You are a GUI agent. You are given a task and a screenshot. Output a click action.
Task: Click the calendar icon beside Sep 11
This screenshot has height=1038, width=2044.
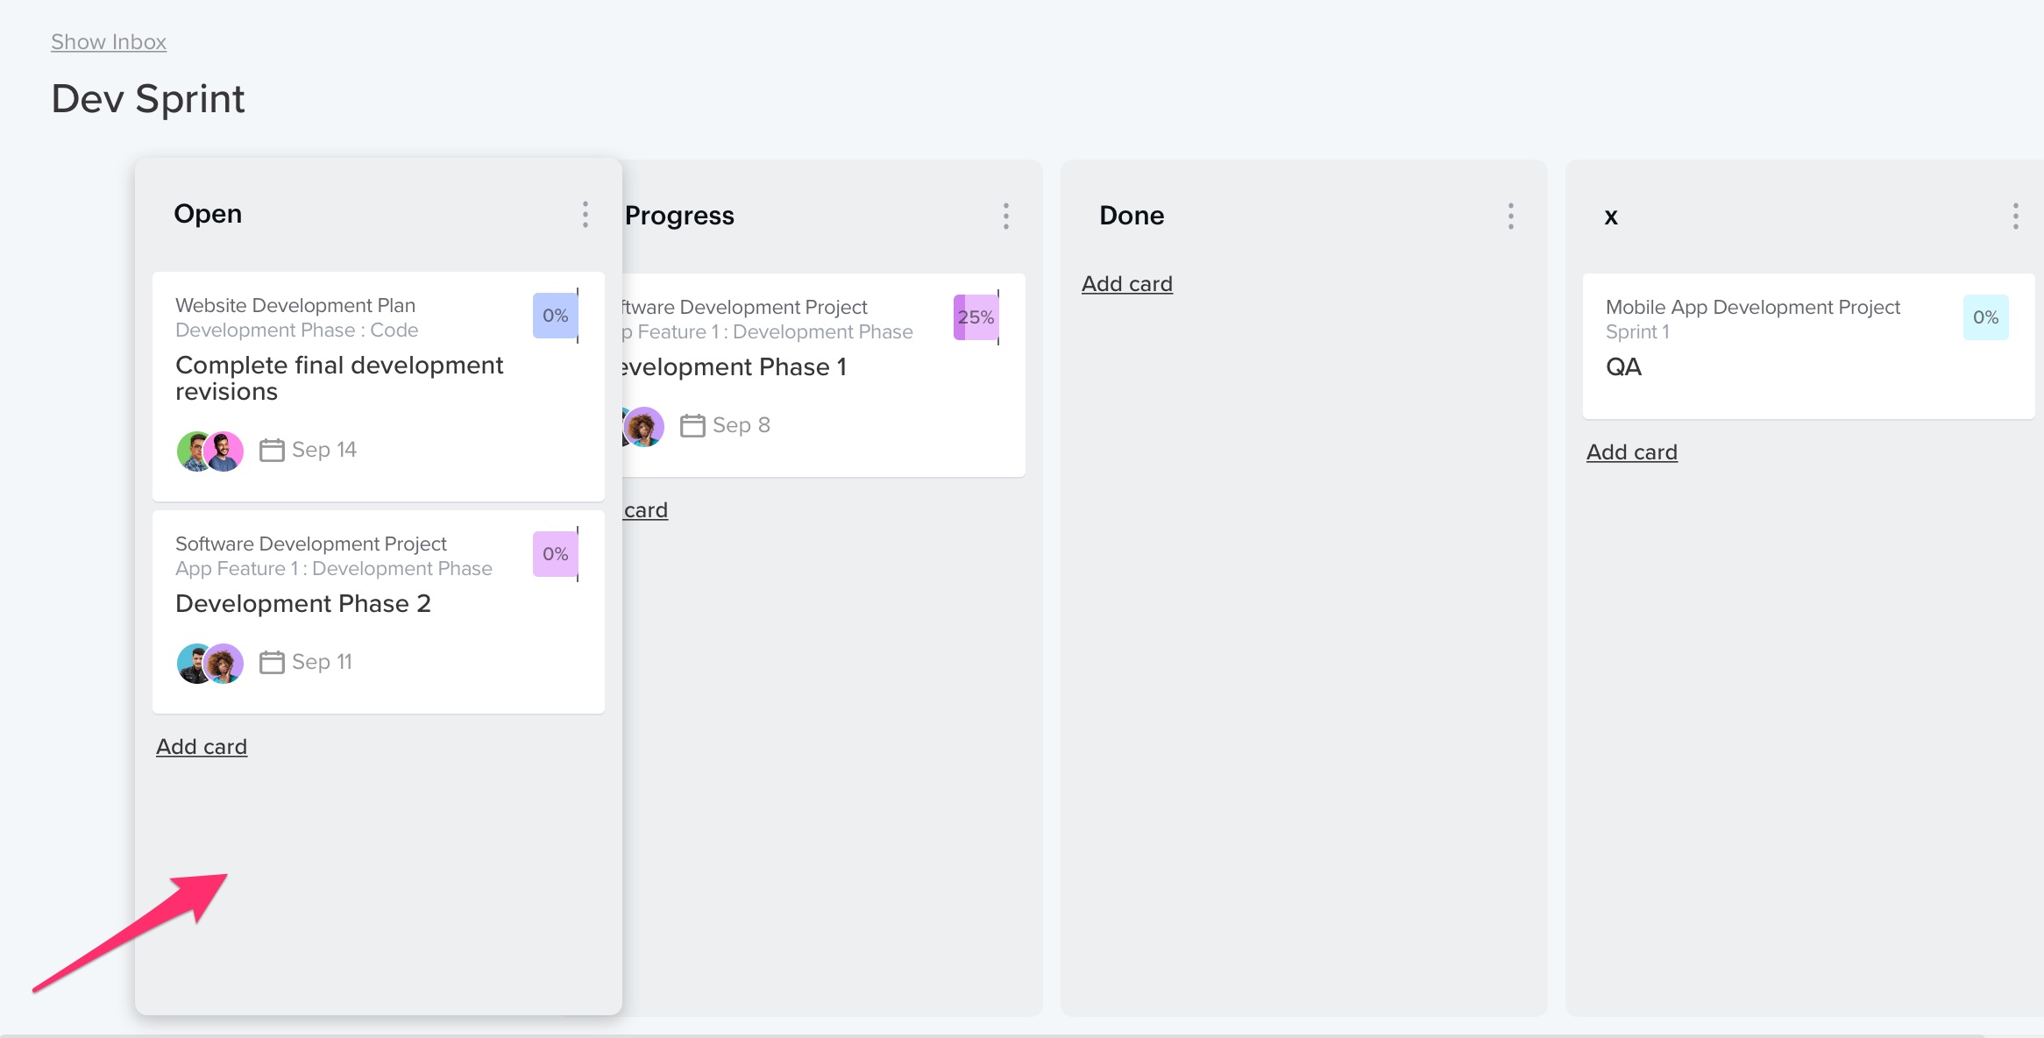272,662
